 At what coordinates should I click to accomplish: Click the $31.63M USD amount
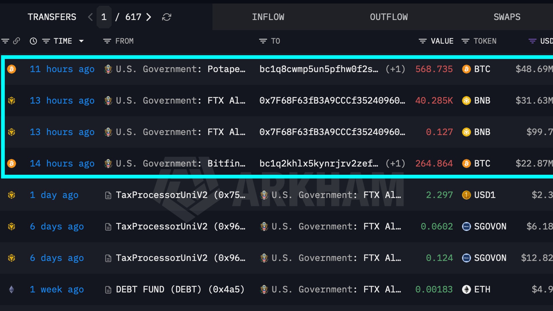534,100
